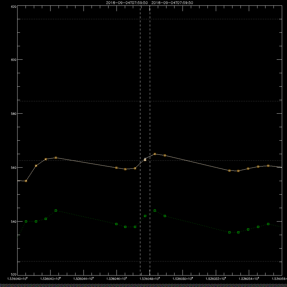This screenshot has width=287, height=287.
Task: Click the first green square marker at 540
Action: tap(26, 222)
